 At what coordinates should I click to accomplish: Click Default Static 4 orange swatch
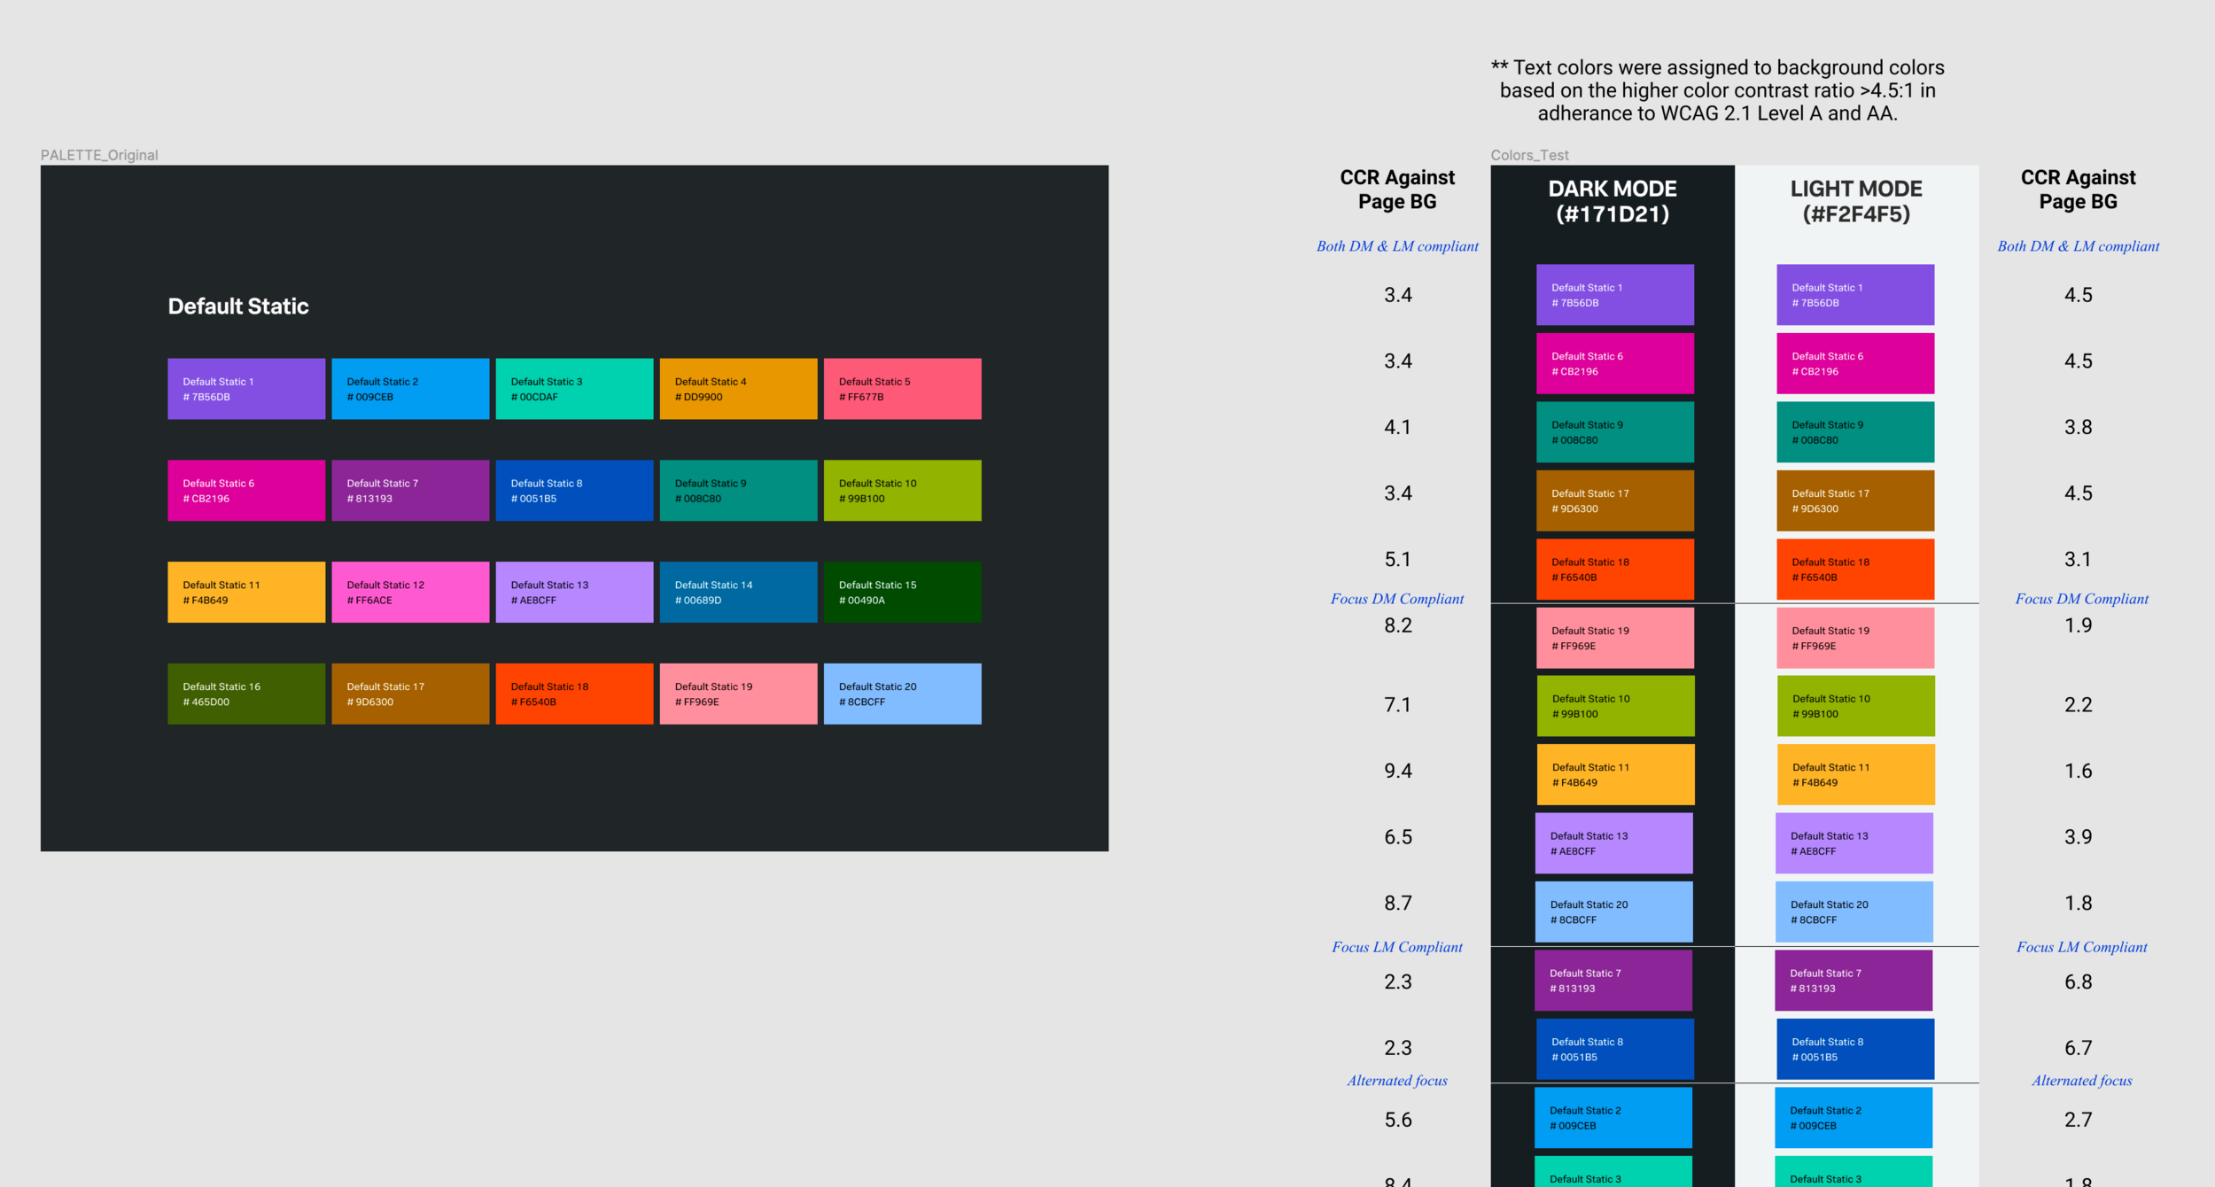coord(738,389)
